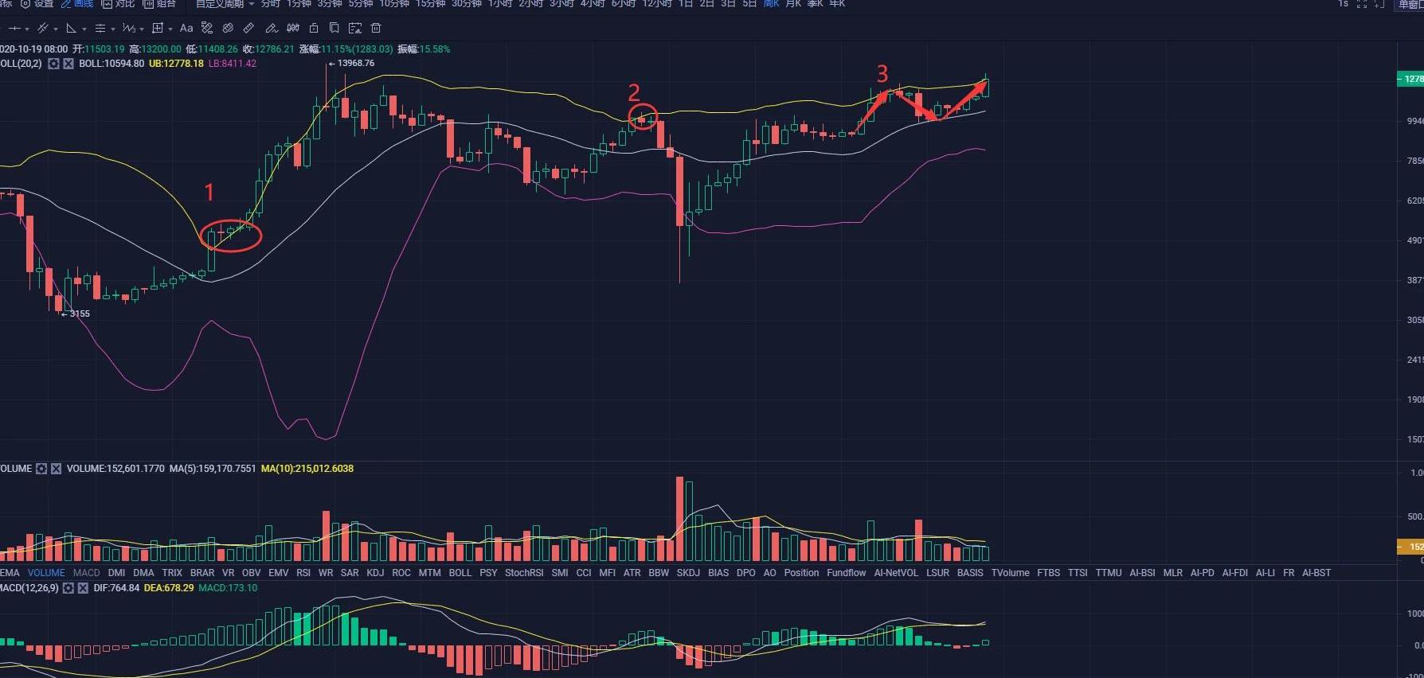Image resolution: width=1424 pixels, height=678 pixels.
Task: Open chart settings (设置) gear
Action: coord(37,3)
